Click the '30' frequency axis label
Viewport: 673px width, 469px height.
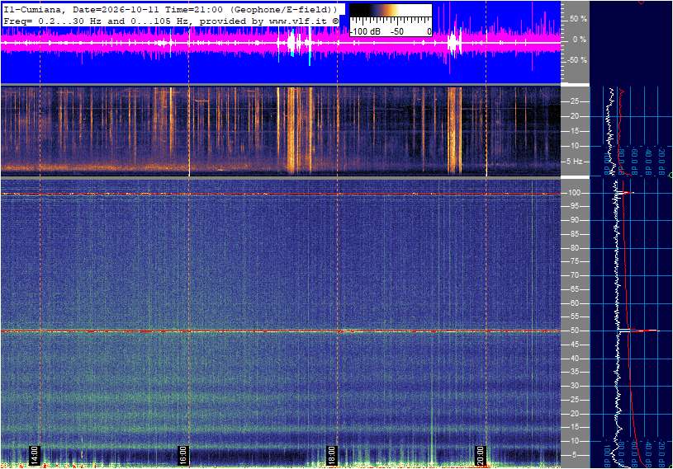tap(574, 386)
